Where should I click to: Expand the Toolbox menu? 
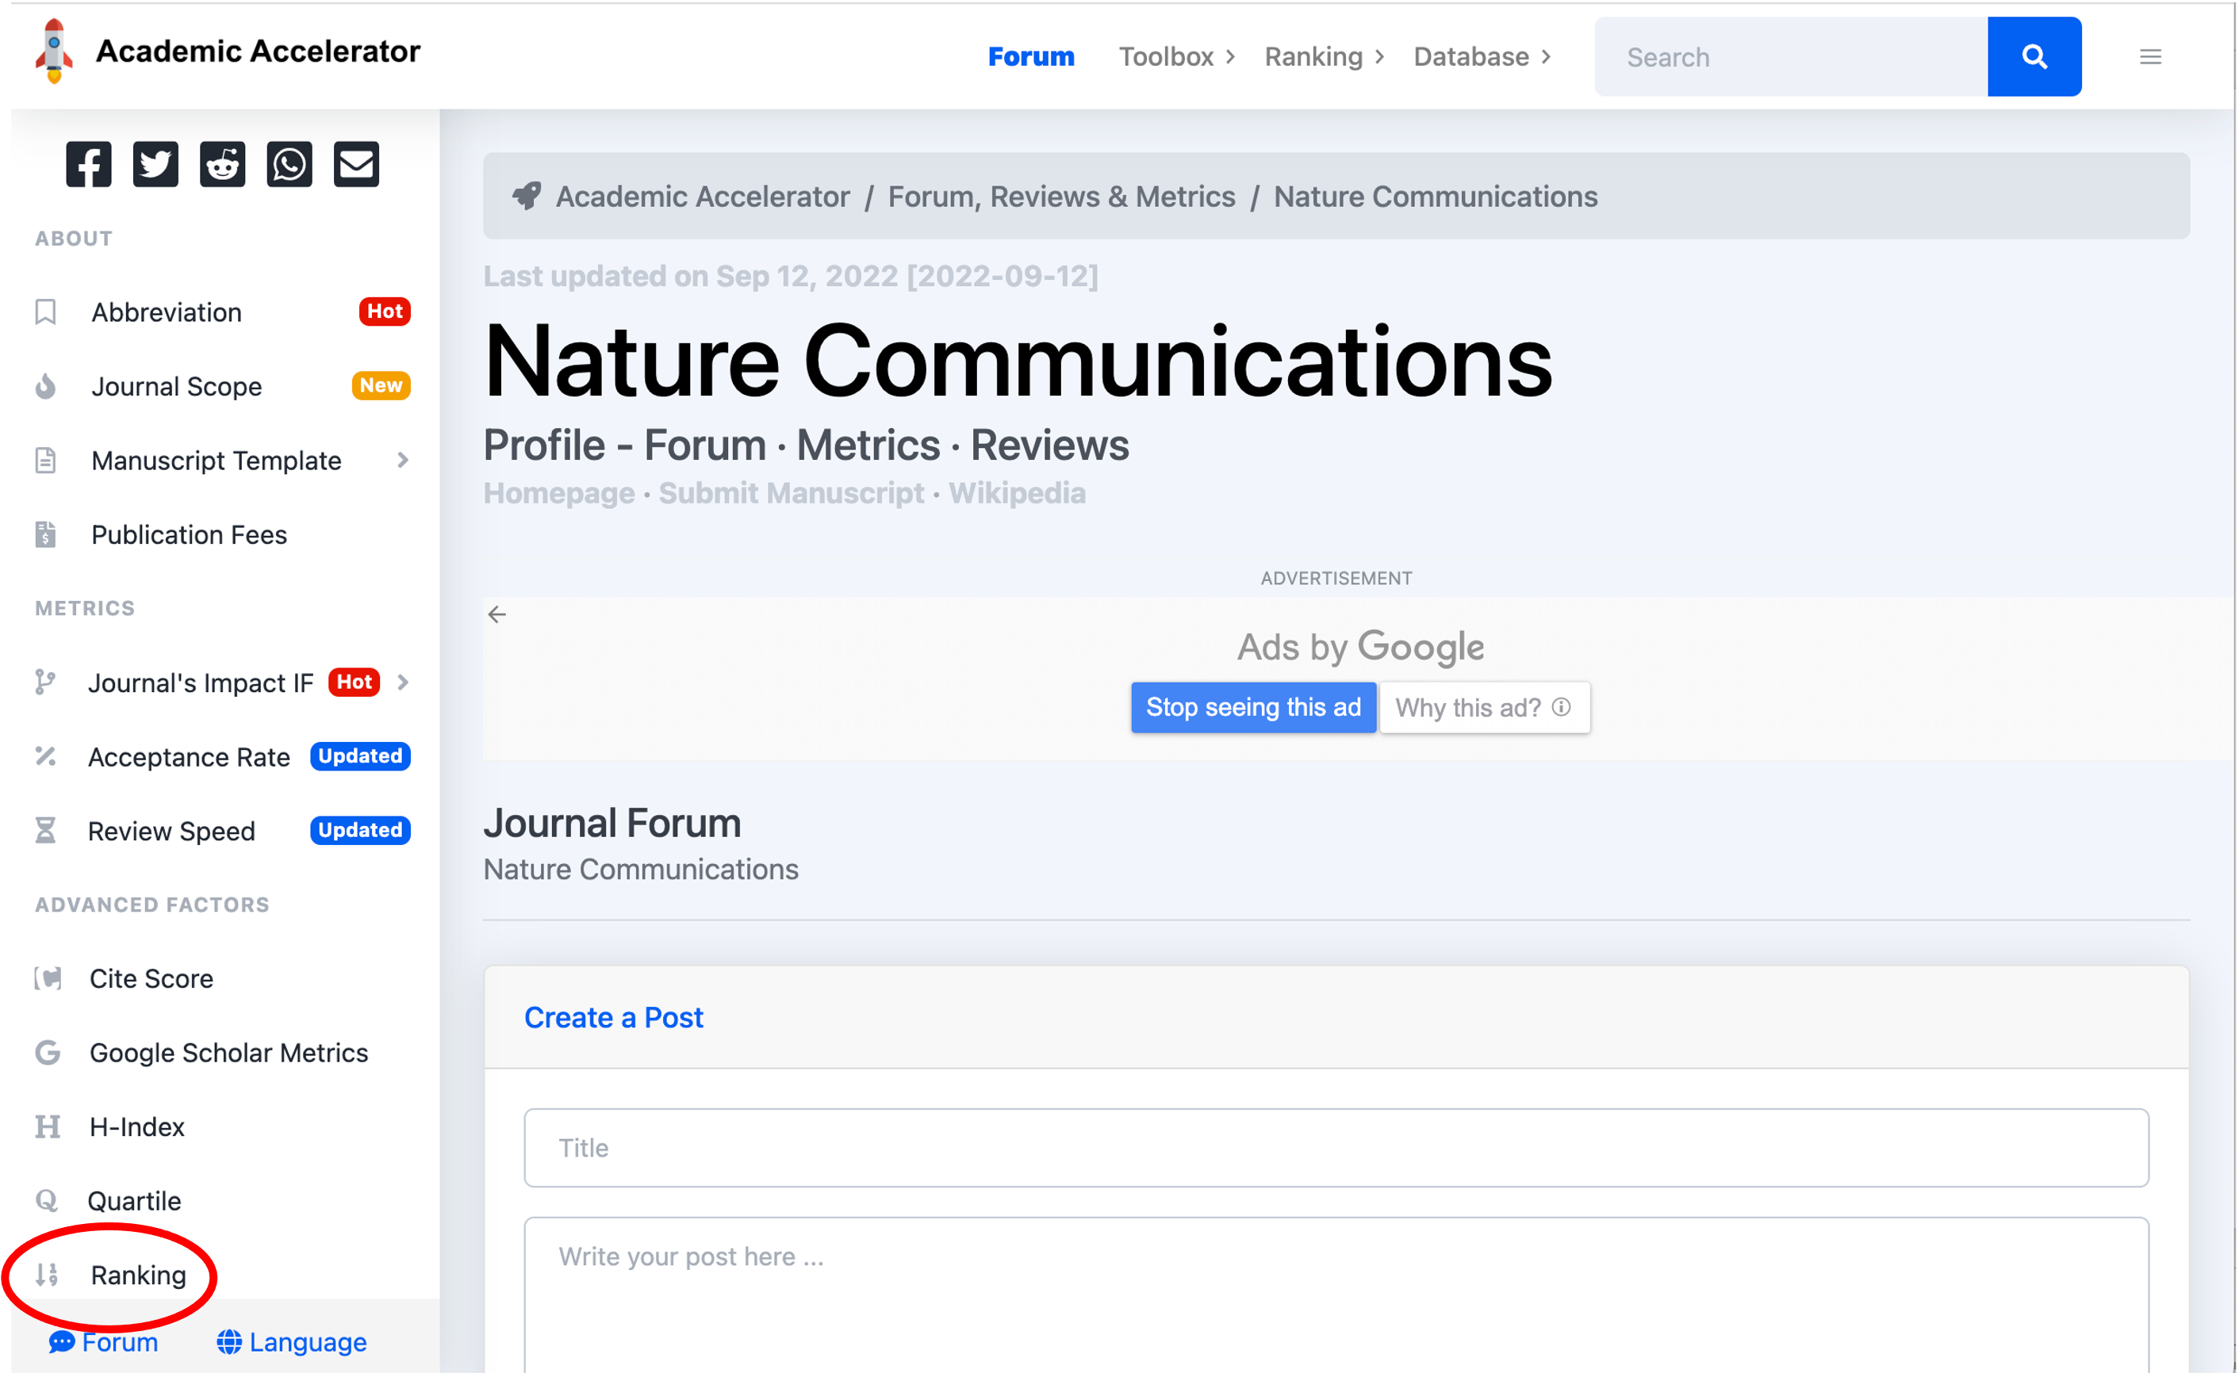coord(1177,56)
